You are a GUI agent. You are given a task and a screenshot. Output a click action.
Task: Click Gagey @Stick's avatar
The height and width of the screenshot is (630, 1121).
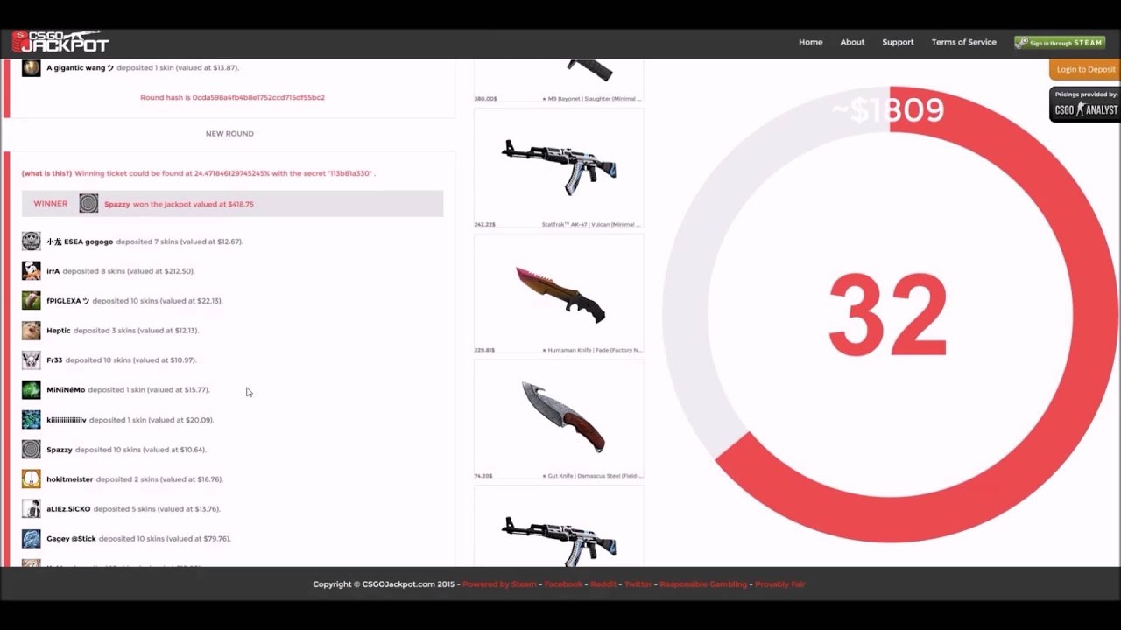(32, 539)
